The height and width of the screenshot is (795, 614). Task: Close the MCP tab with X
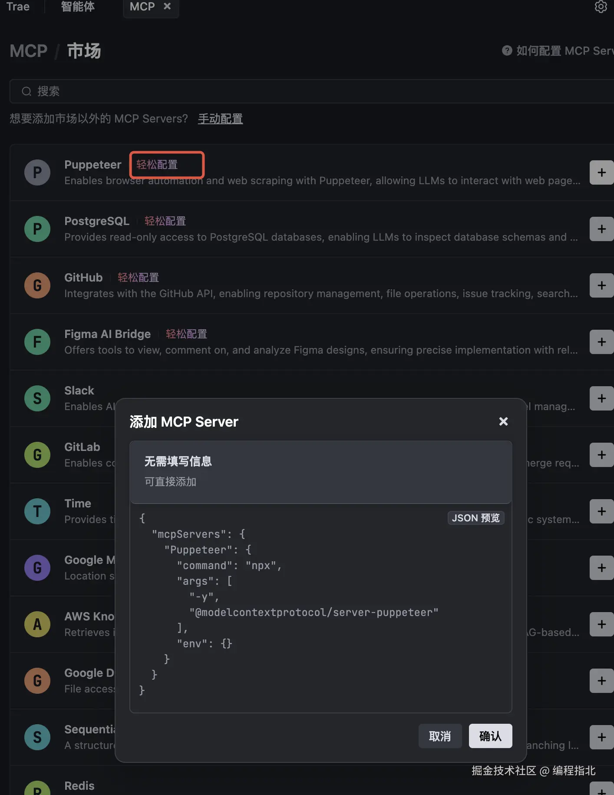coord(167,6)
